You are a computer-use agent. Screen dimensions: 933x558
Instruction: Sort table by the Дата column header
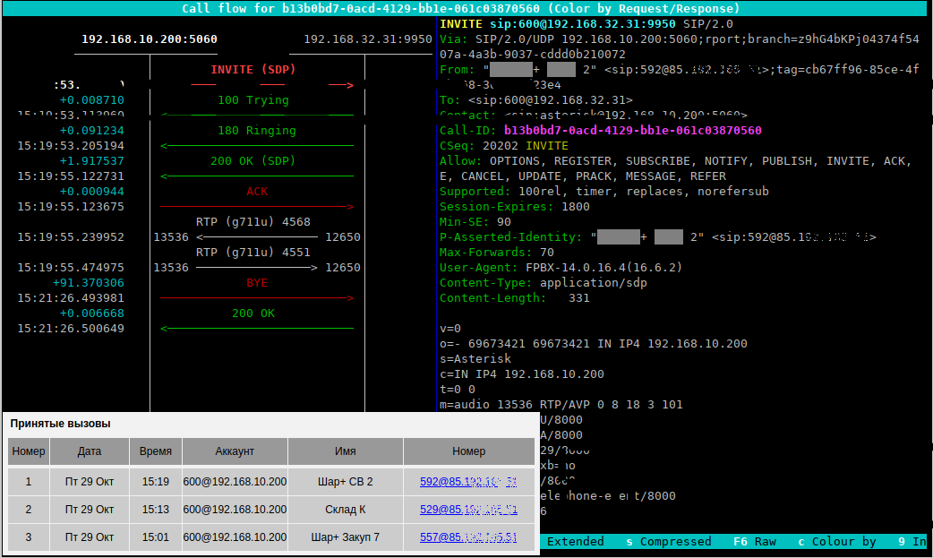[x=90, y=451]
